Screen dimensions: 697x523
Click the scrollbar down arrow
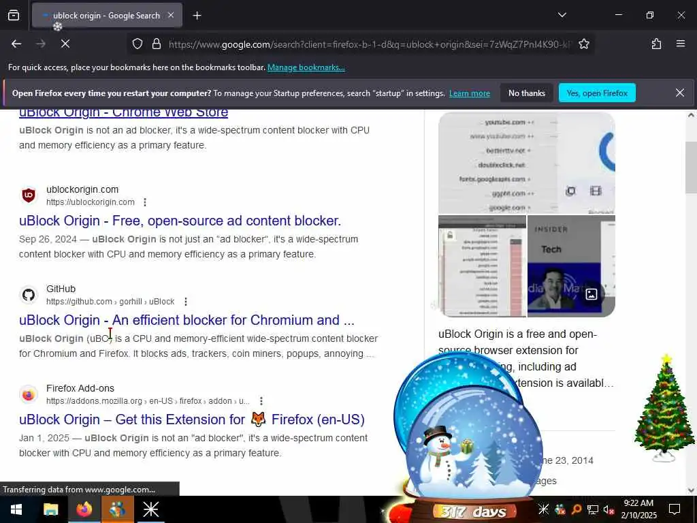coord(691,490)
